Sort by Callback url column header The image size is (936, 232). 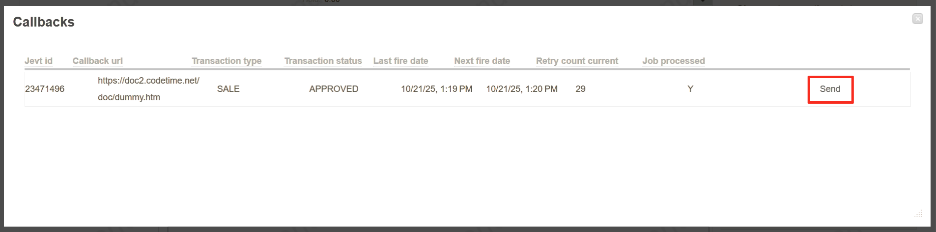point(97,61)
